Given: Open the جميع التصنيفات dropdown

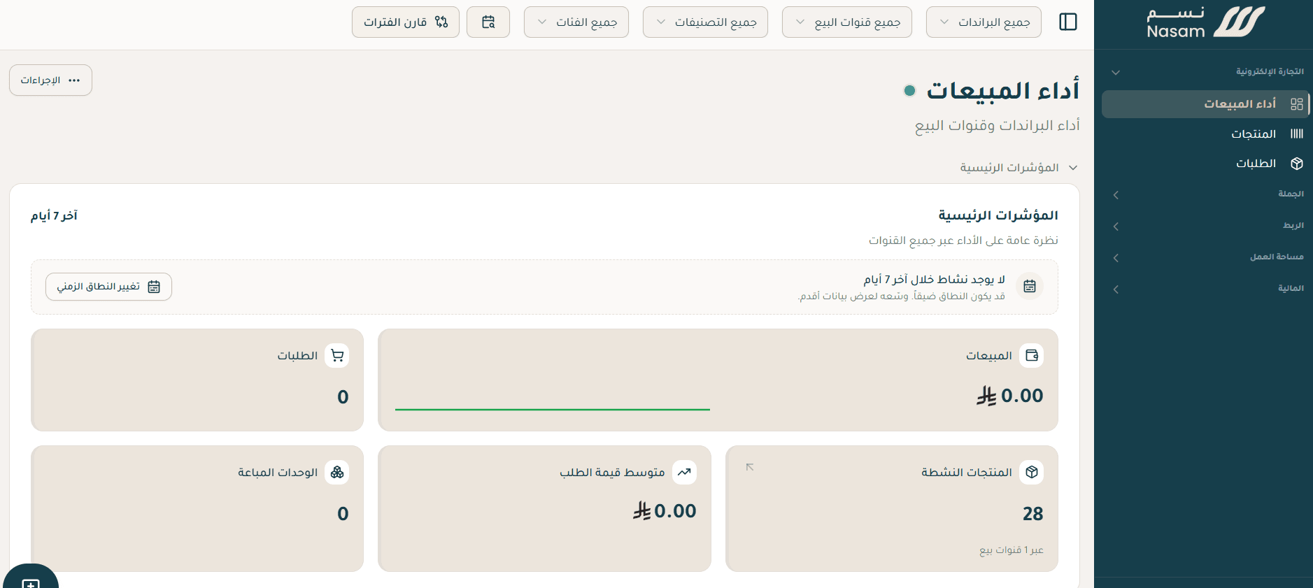Looking at the screenshot, I should (705, 22).
